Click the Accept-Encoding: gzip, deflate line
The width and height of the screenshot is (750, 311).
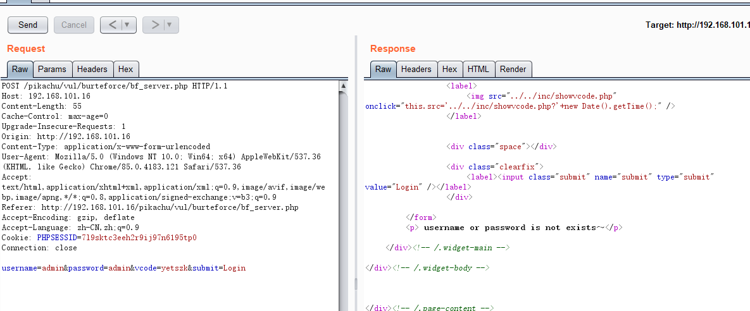tap(68, 217)
